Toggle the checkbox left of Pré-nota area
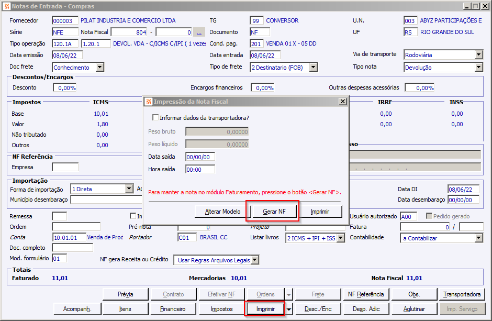492x321 pixels. point(133,216)
